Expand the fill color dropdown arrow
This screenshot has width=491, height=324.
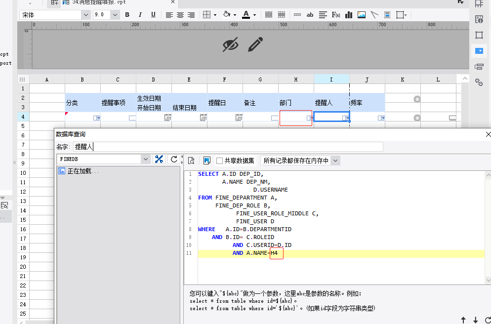[235, 15]
